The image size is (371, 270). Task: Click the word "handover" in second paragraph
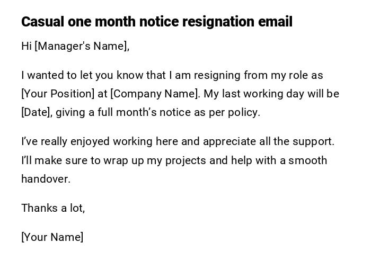tap(45, 179)
